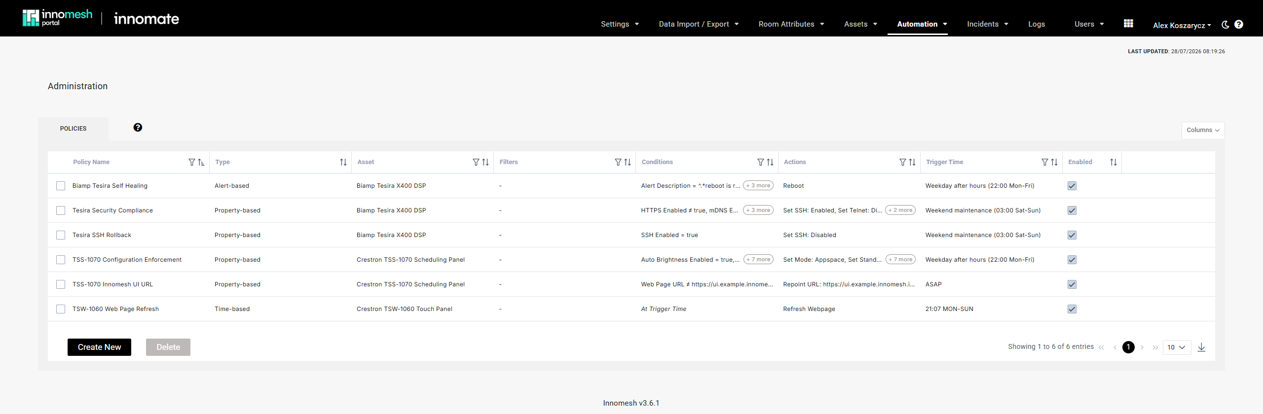This screenshot has width=1263, height=414.
Task: Sort by Policy Name column
Action: (x=201, y=162)
